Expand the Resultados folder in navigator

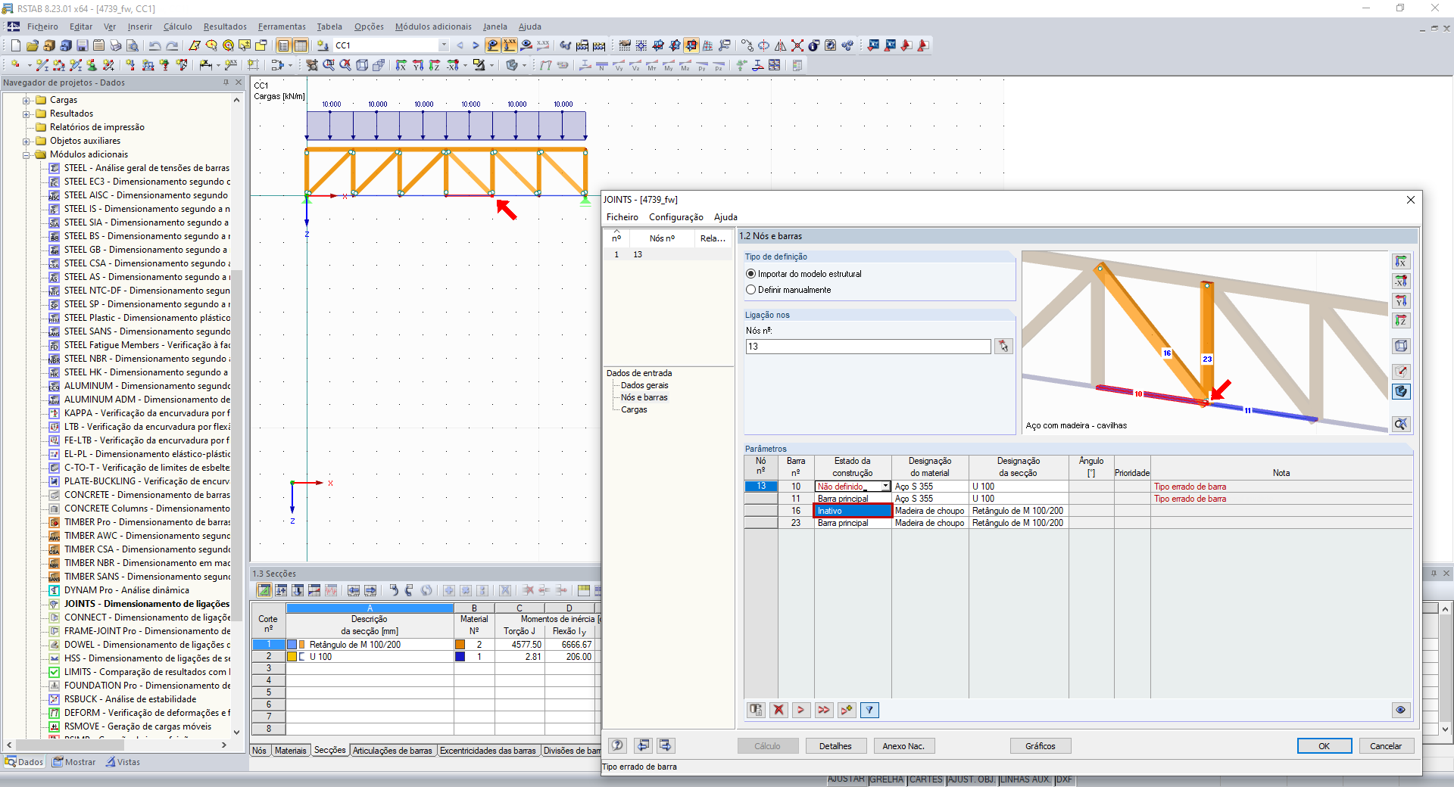(x=27, y=114)
